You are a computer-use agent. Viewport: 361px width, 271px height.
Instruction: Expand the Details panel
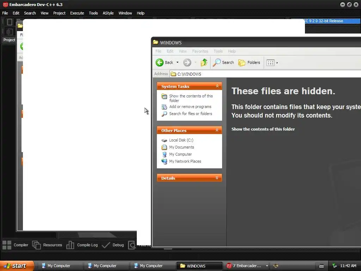click(217, 178)
